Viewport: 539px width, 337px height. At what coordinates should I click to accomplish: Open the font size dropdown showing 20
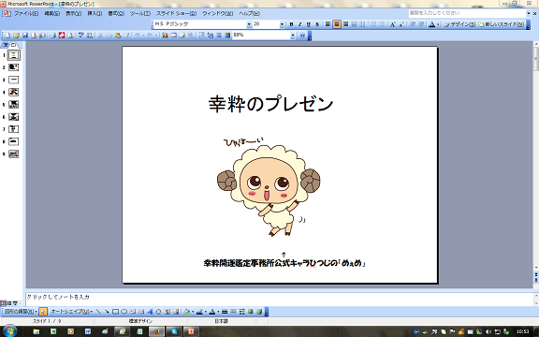coord(282,24)
